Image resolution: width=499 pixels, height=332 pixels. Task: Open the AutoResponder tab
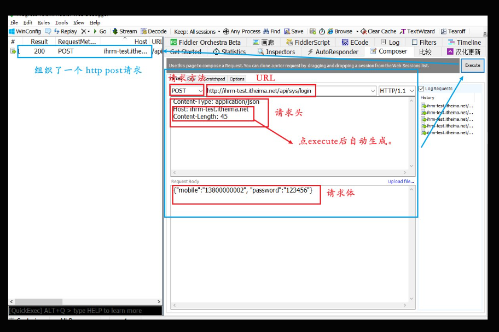[333, 52]
